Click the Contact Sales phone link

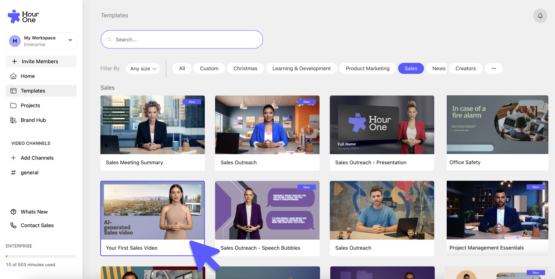point(37,225)
